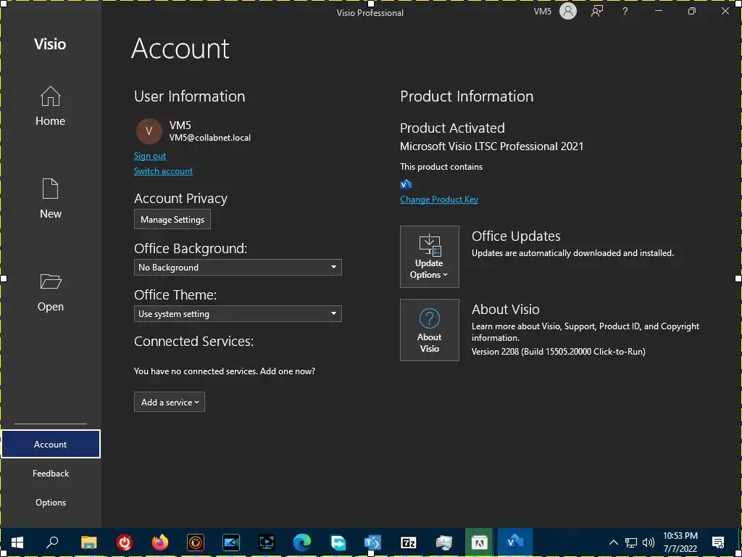The width and height of the screenshot is (742, 557).
Task: Click the Switch account link
Action: [x=163, y=171]
